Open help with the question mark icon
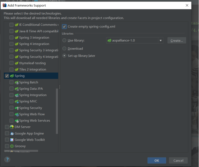This screenshot has height=167, width=199. [x=7, y=160]
